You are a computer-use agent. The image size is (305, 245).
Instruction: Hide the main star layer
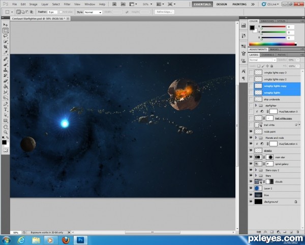pyautogui.click(x=251, y=157)
